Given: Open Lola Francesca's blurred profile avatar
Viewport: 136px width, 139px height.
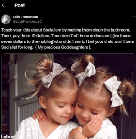Looking at the screenshot, I should click(6, 19).
